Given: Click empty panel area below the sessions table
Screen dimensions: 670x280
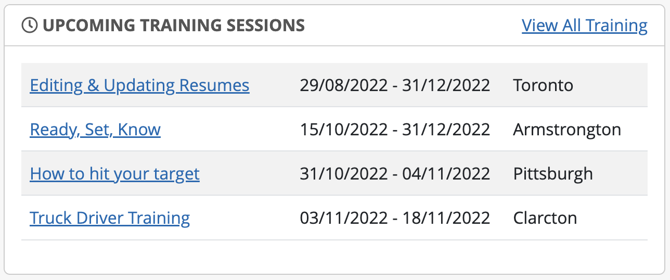Looking at the screenshot, I should 333,257.
